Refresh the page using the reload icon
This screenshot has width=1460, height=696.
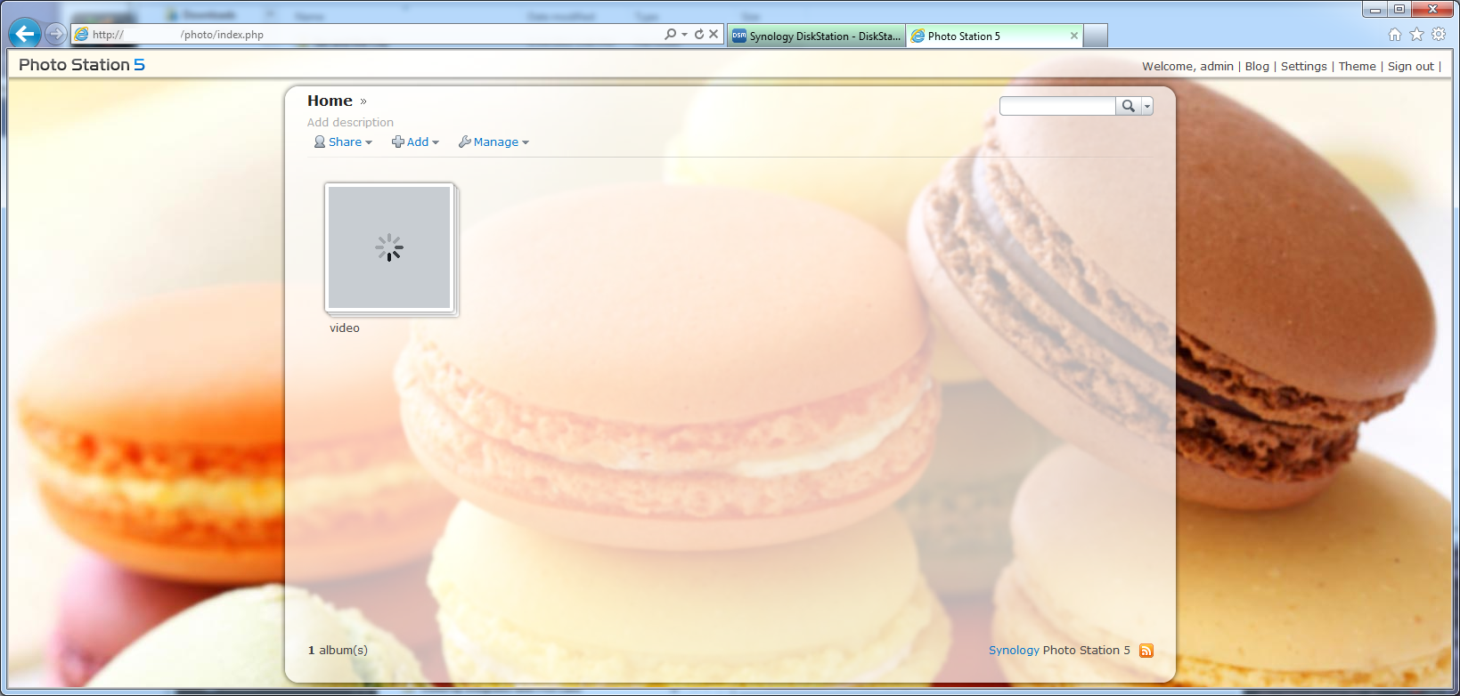tap(699, 34)
